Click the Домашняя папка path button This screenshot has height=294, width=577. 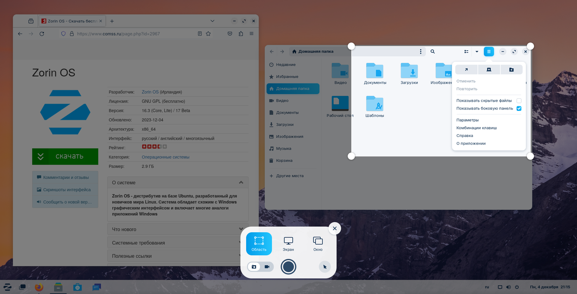pos(313,51)
